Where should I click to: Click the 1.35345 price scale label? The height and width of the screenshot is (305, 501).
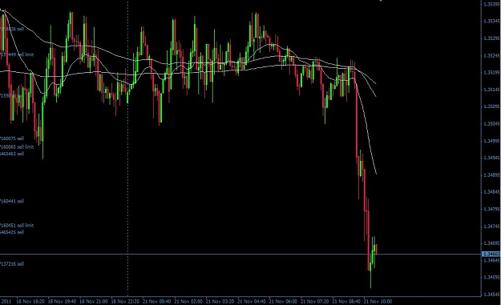[491, 21]
